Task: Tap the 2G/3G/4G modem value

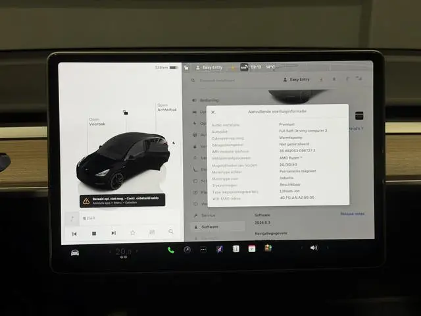Action: pos(288,165)
